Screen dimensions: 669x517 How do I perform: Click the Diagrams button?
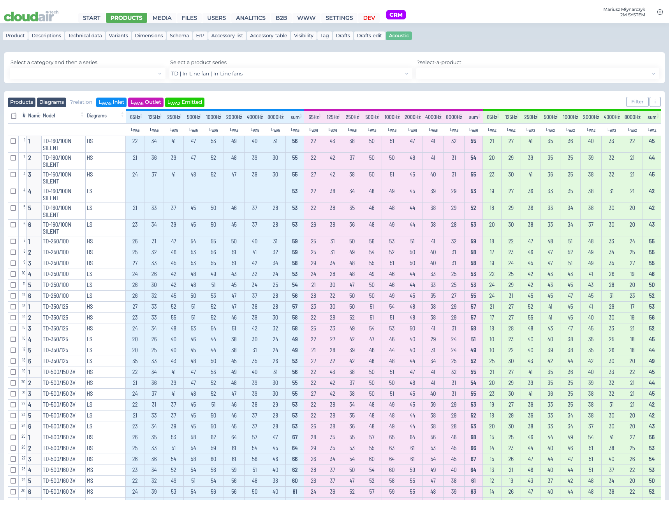(51, 102)
